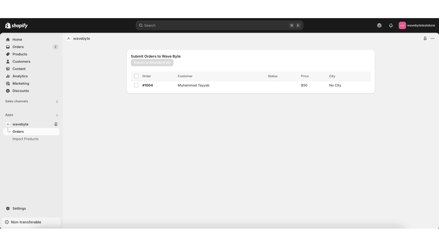Click customer name Muhammad Tayyab

(193, 85)
